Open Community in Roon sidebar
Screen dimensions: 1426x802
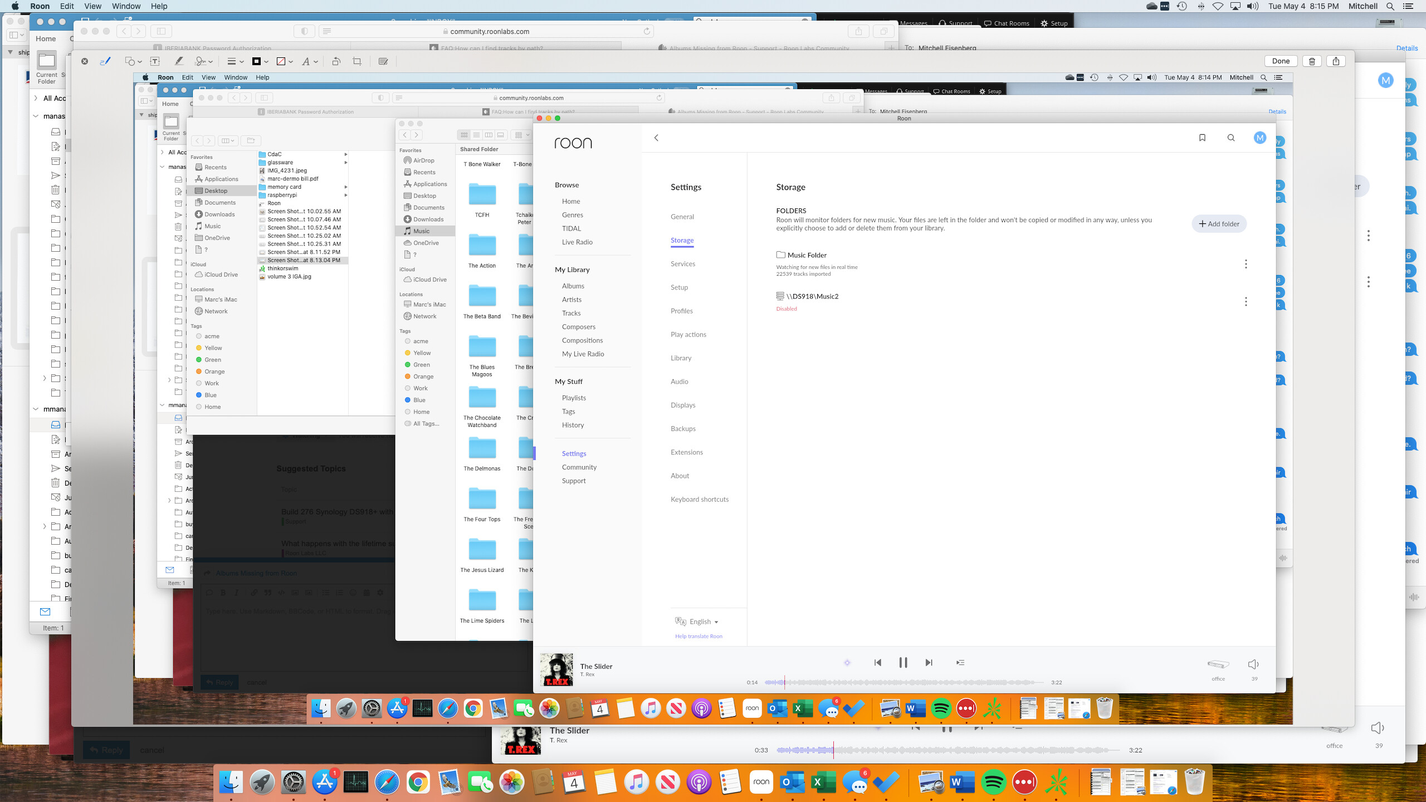(x=579, y=467)
